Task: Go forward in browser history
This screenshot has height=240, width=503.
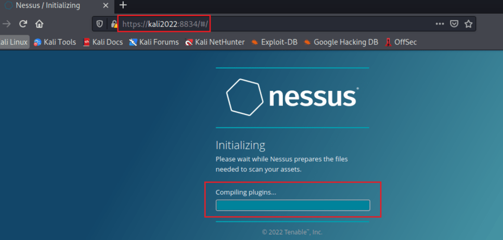Action: 6,24
